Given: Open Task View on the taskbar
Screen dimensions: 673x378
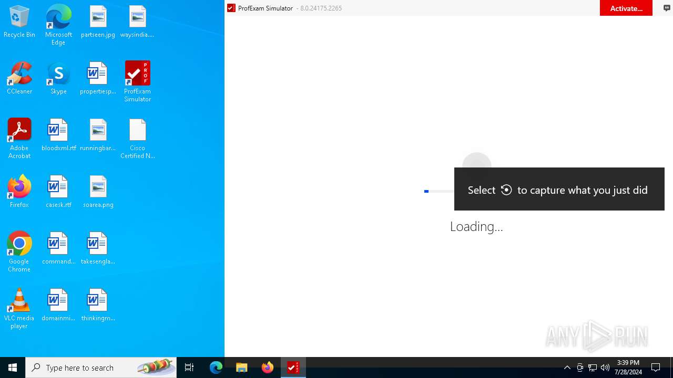Looking at the screenshot, I should pyautogui.click(x=189, y=367).
